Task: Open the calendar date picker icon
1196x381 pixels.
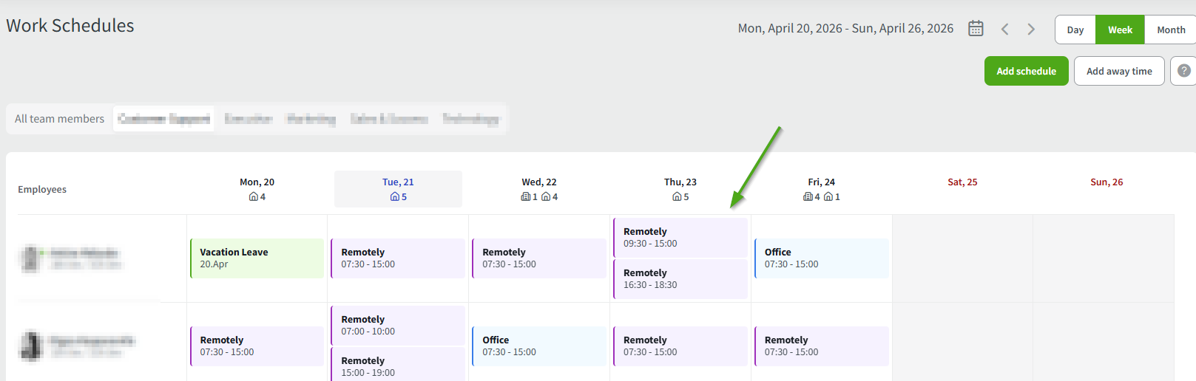Action: (976, 29)
